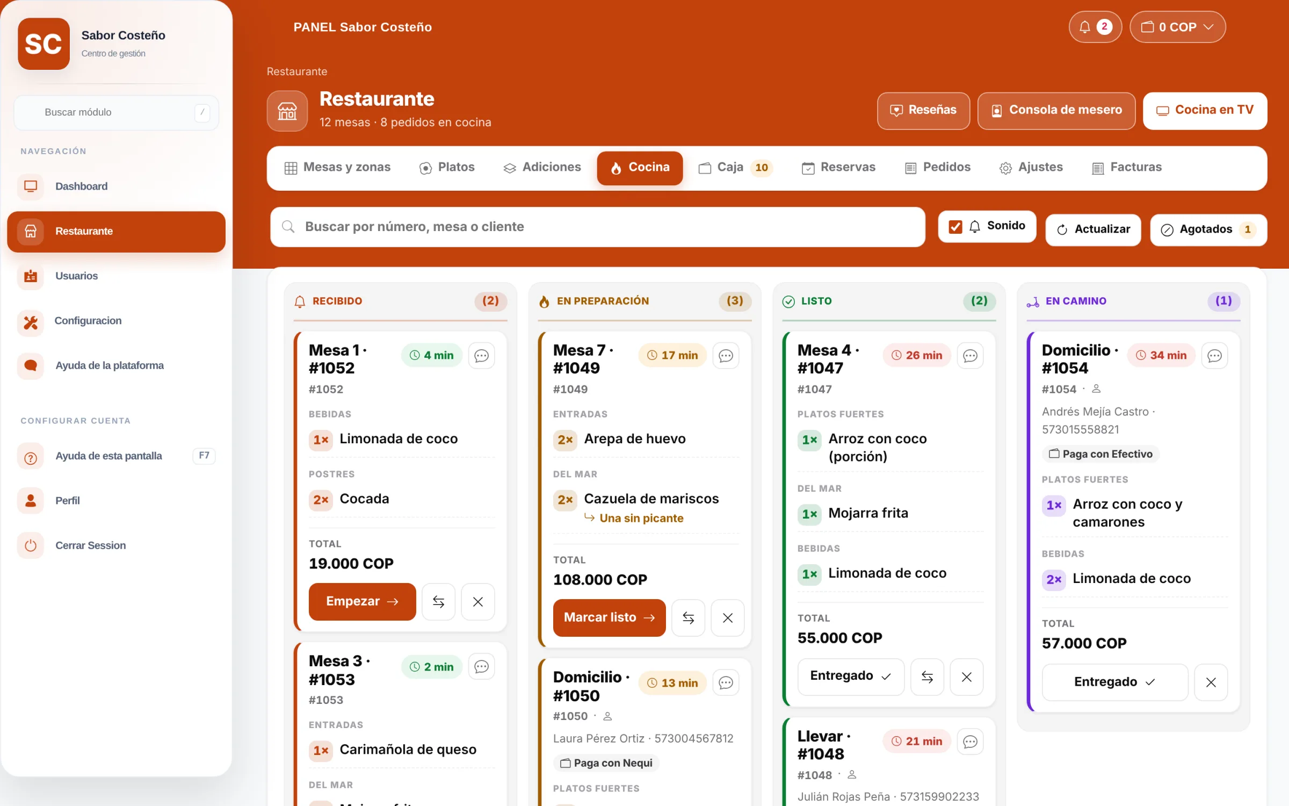The image size is (1289, 806).
Task: Cancel order #1047 with the X icon
Action: coord(966,677)
